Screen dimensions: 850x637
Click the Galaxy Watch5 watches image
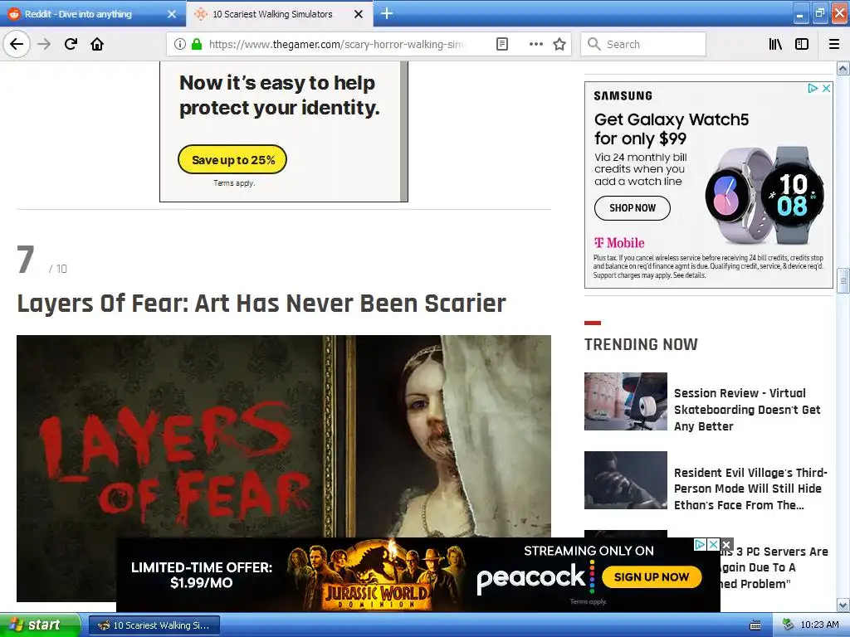click(765, 195)
